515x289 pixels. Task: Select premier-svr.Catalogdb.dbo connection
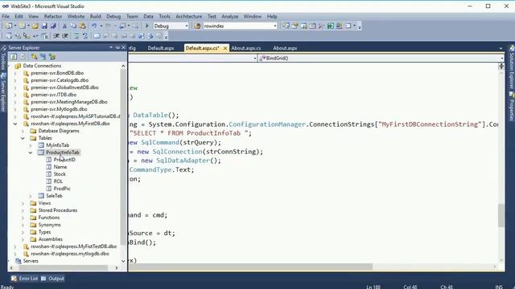tap(60, 80)
